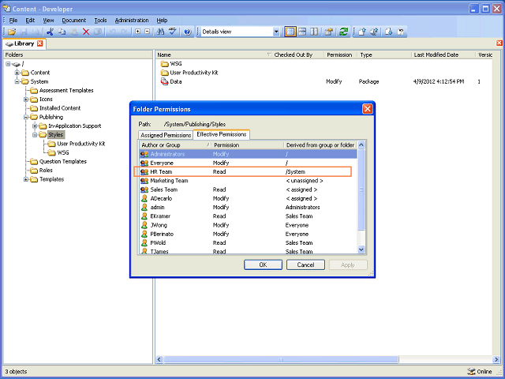Image resolution: width=505 pixels, height=379 pixels.
Task: Sort by Derived from group or folder column
Action: [320, 145]
